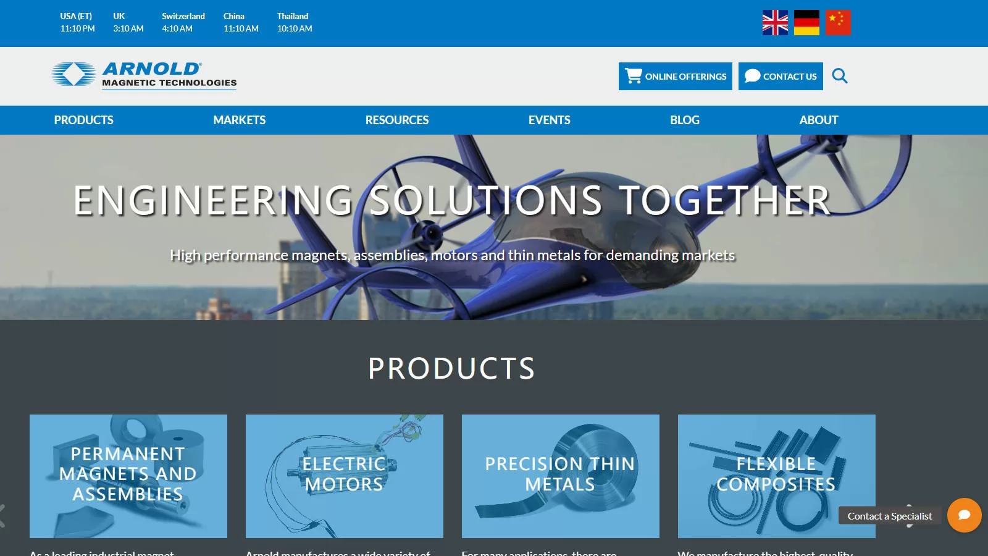Open the Markets menu

pyautogui.click(x=240, y=120)
